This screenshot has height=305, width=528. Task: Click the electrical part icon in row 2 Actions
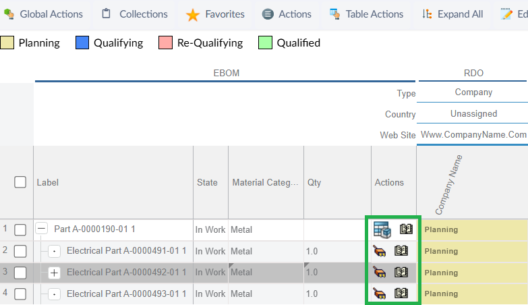[x=380, y=252]
